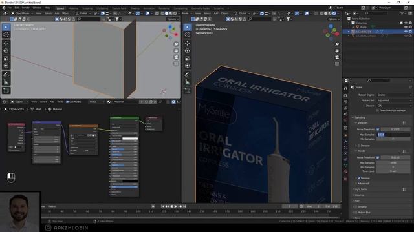Open Add menu in shader editor header

(x=52, y=102)
